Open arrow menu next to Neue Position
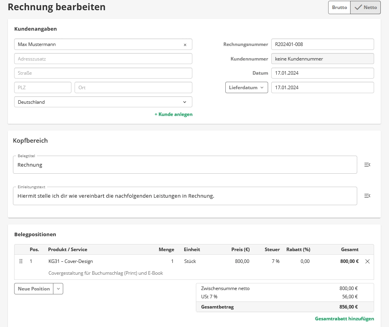 click(58, 289)
